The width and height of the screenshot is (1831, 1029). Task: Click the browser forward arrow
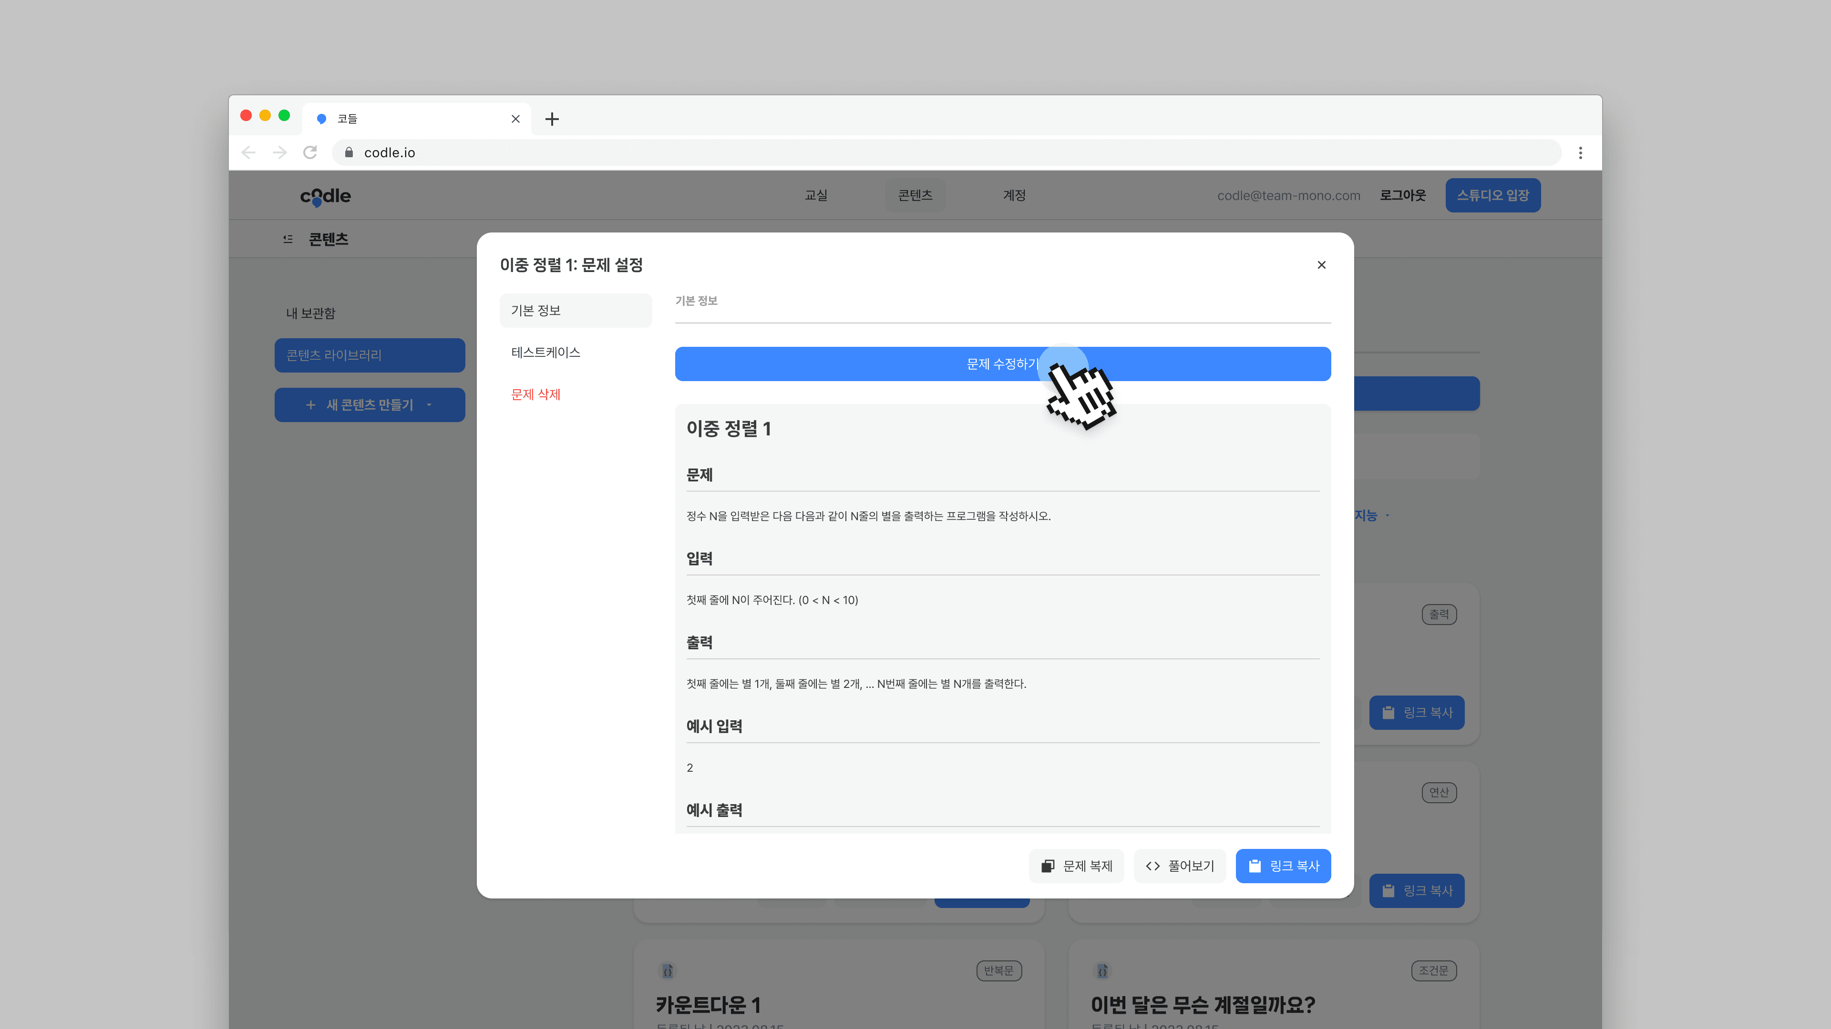coord(279,152)
